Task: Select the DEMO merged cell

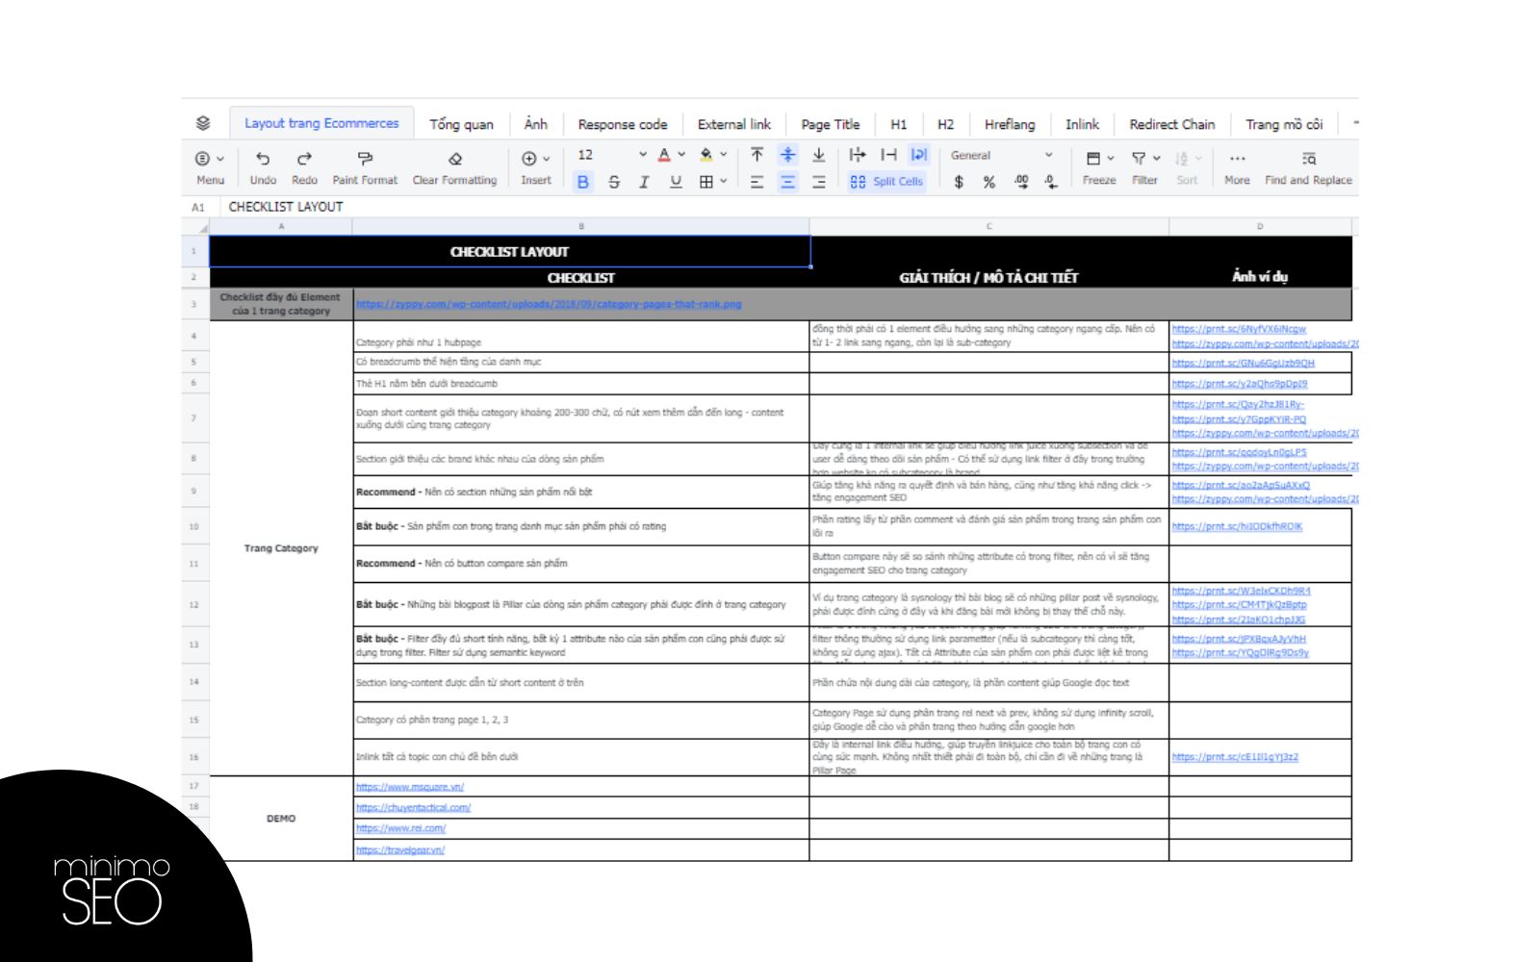Action: tap(281, 819)
